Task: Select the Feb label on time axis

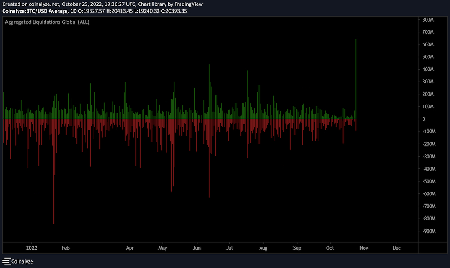Action: click(x=65, y=248)
